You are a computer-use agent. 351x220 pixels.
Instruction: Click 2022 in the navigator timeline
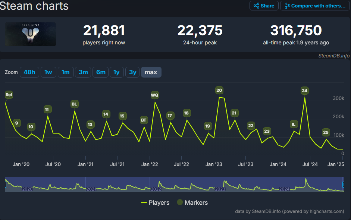156,189
